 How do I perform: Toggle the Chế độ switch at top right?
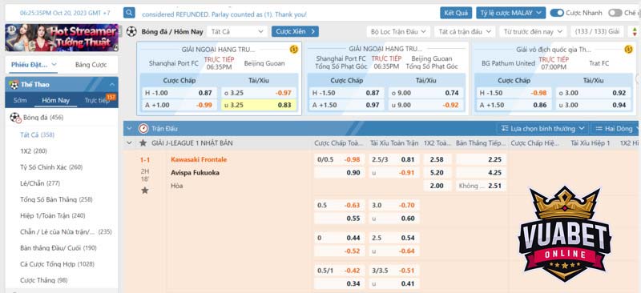(615, 13)
